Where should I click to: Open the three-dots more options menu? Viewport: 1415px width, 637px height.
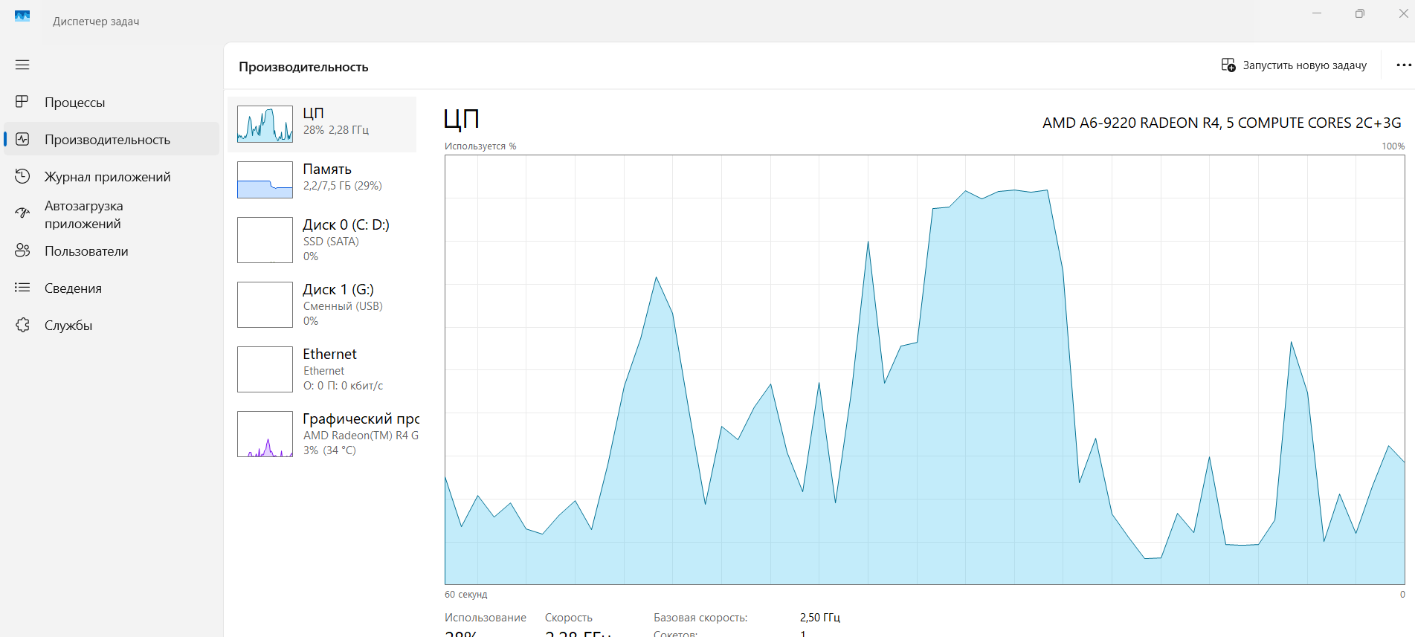1403,65
